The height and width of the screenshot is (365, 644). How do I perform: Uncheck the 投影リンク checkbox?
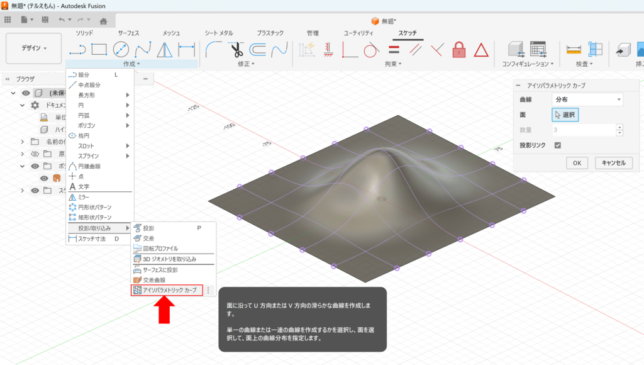point(557,145)
